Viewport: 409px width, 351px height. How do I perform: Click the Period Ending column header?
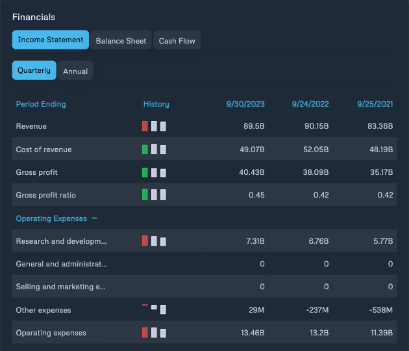click(x=41, y=104)
